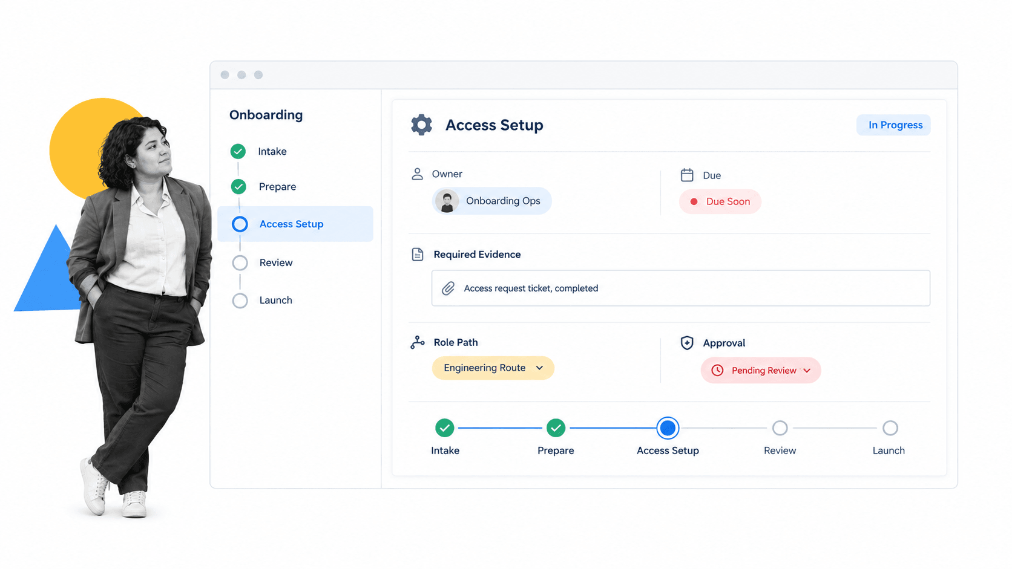Click the person icon next to Owner

click(417, 174)
